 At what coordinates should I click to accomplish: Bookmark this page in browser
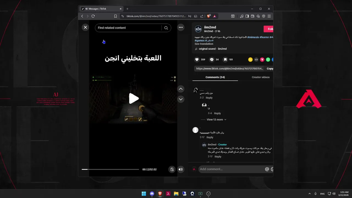click(x=116, y=16)
